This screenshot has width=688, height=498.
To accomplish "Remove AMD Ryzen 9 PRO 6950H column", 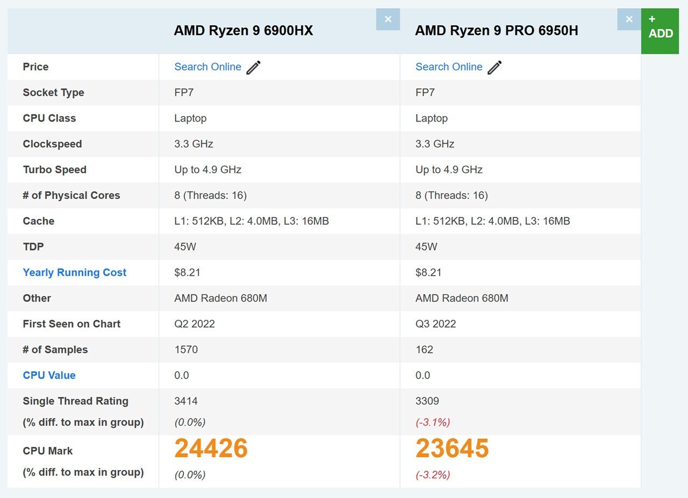I will coord(629,19).
